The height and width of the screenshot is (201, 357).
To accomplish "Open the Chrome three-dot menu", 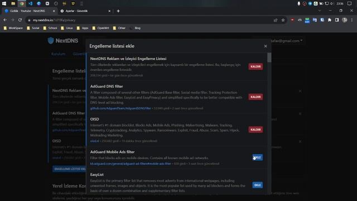I will (x=352, y=20).
